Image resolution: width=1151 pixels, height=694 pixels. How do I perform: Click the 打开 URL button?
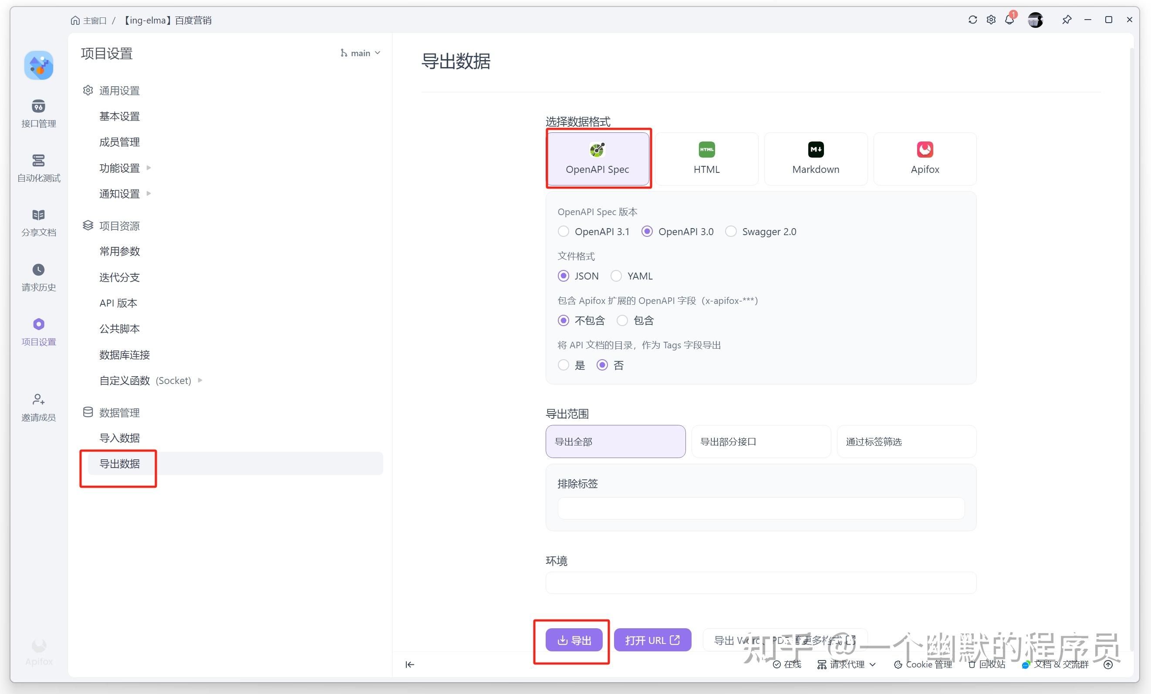click(x=652, y=640)
